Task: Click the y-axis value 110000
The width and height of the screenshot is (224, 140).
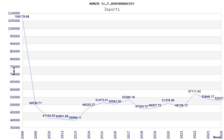Action: 14,13
